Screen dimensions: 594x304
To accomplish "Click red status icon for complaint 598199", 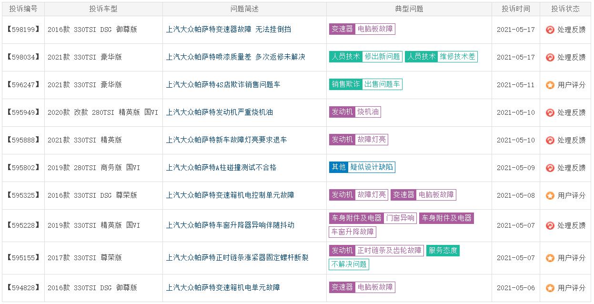I will pyautogui.click(x=550, y=30).
